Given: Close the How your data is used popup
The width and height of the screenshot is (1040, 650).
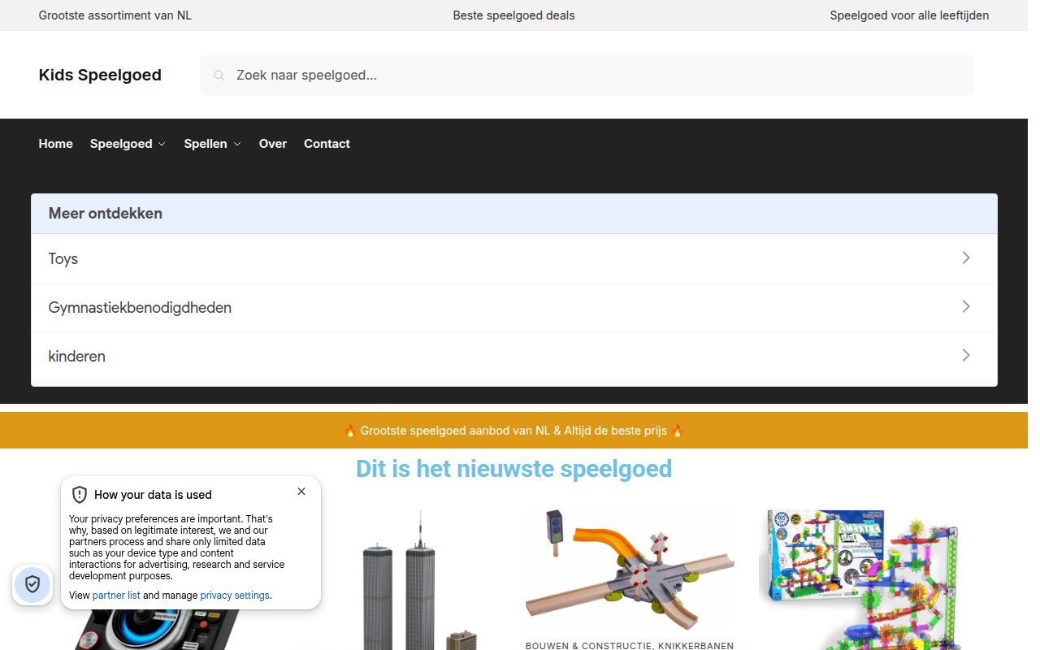Looking at the screenshot, I should 301,492.
